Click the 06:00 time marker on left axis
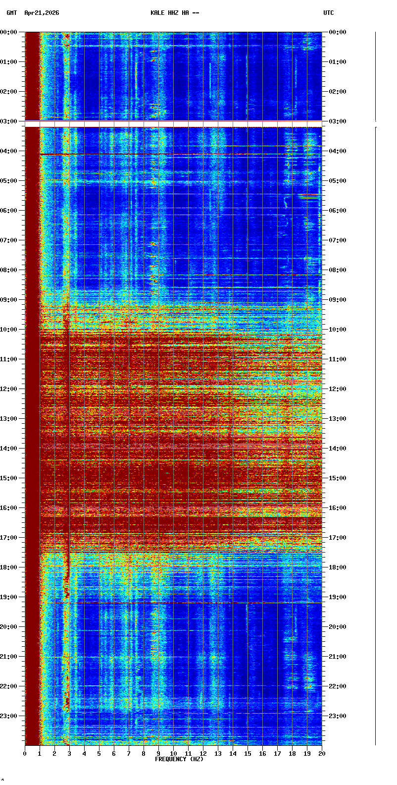 (x=8, y=211)
